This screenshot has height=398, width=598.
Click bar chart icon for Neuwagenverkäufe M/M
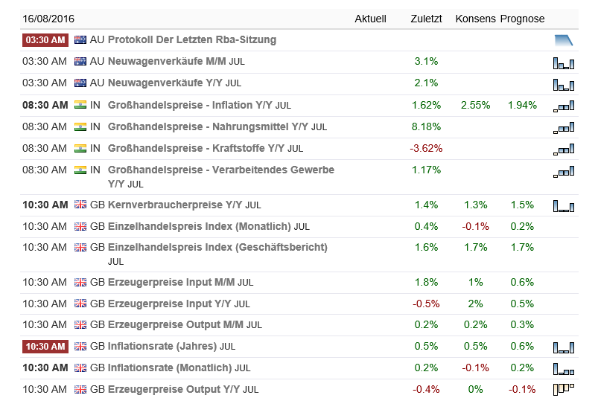click(x=563, y=64)
